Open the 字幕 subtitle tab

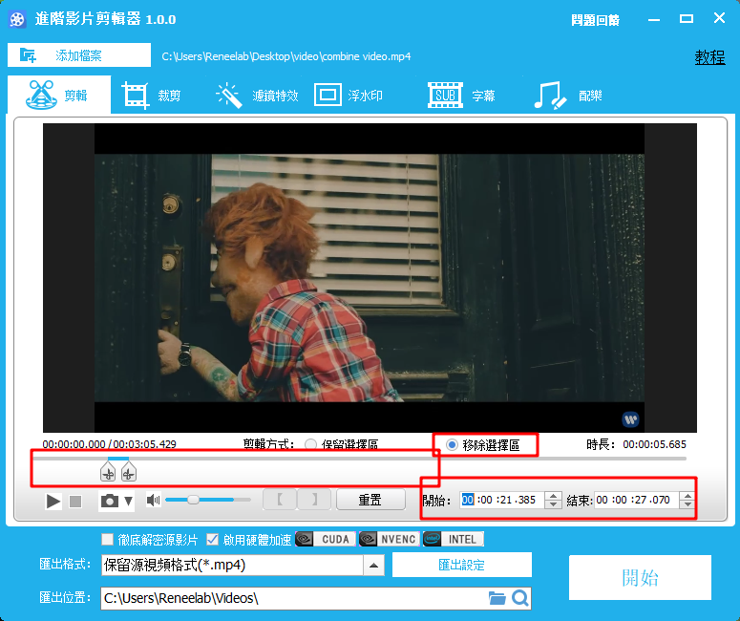(x=461, y=95)
